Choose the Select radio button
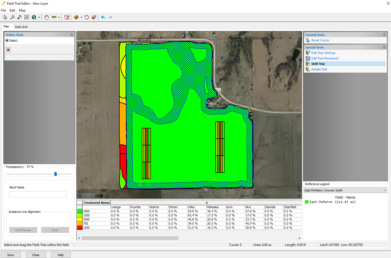Viewport: 391px width, 258px height. 7,41
